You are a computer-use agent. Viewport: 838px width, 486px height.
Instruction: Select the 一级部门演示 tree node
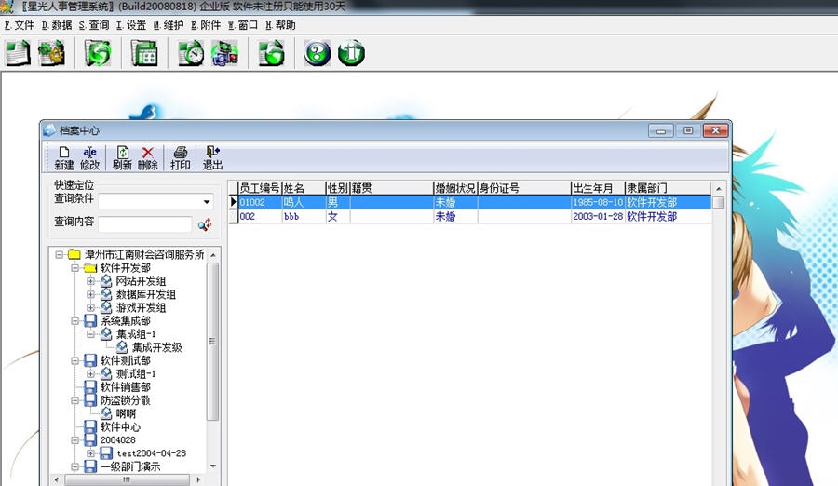130,466
